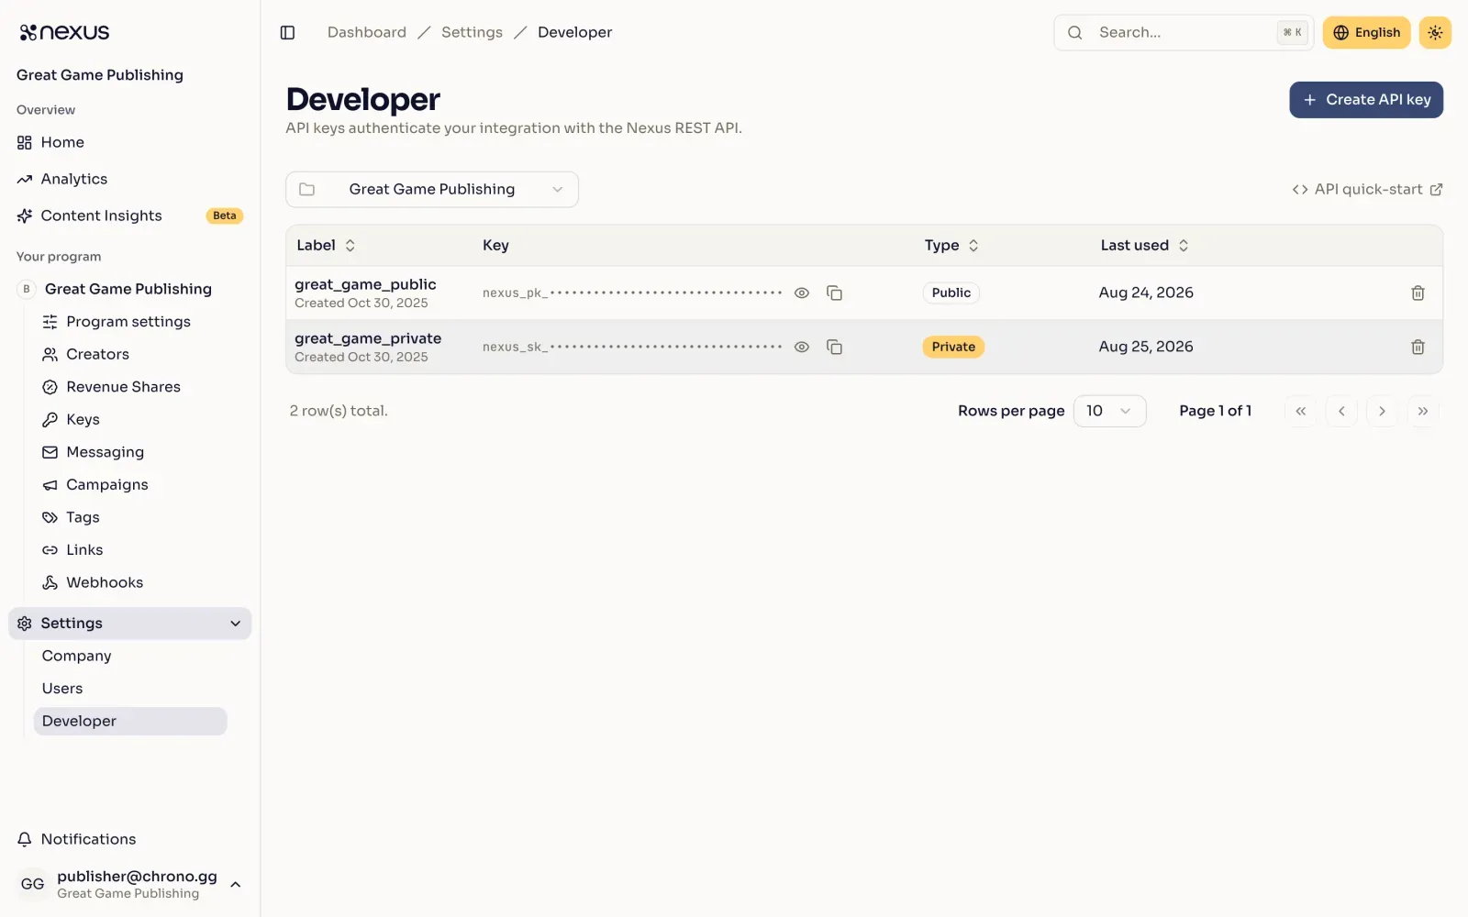Click the great_game_public label
The height and width of the screenshot is (917, 1468).
click(x=365, y=284)
